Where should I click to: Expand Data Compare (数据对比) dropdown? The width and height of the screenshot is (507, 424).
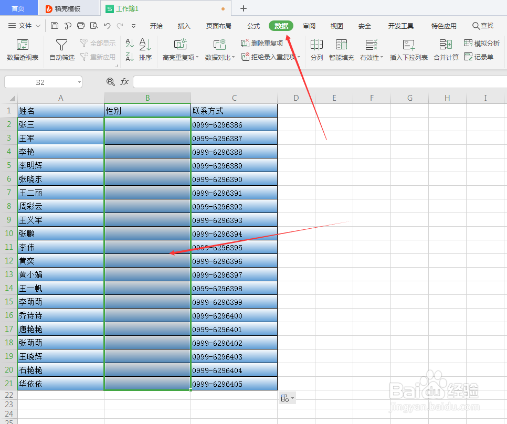pyautogui.click(x=233, y=57)
